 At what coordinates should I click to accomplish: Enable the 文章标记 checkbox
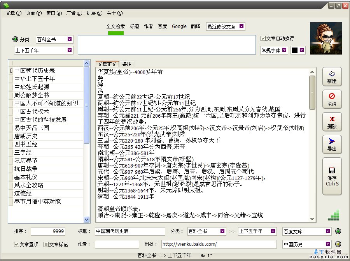point(46,244)
